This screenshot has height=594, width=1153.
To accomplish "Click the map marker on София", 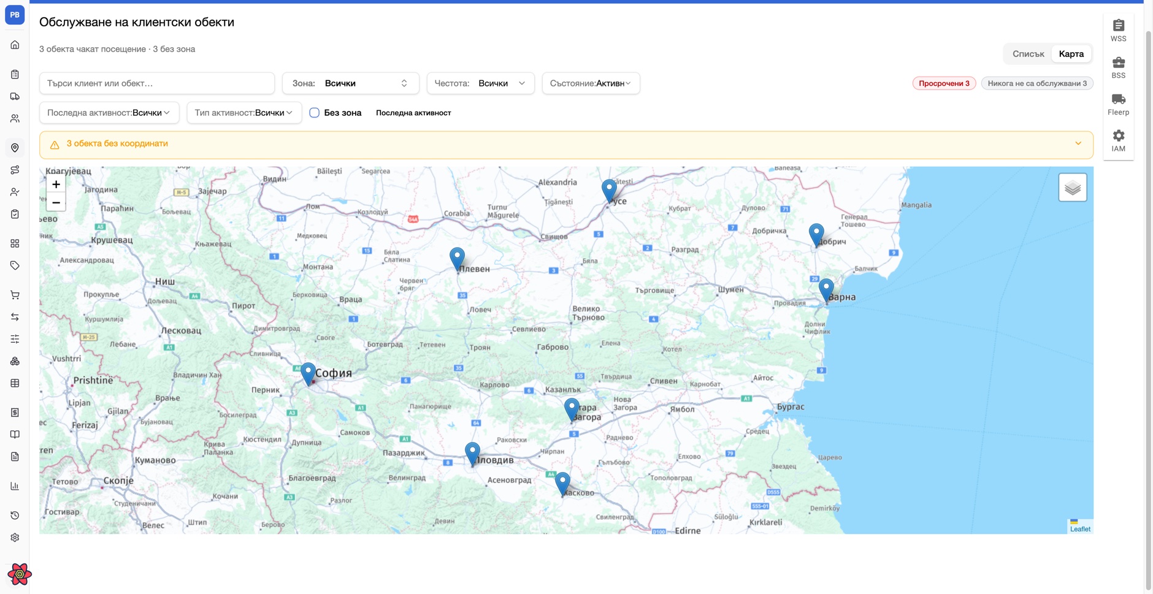I will 308,373.
